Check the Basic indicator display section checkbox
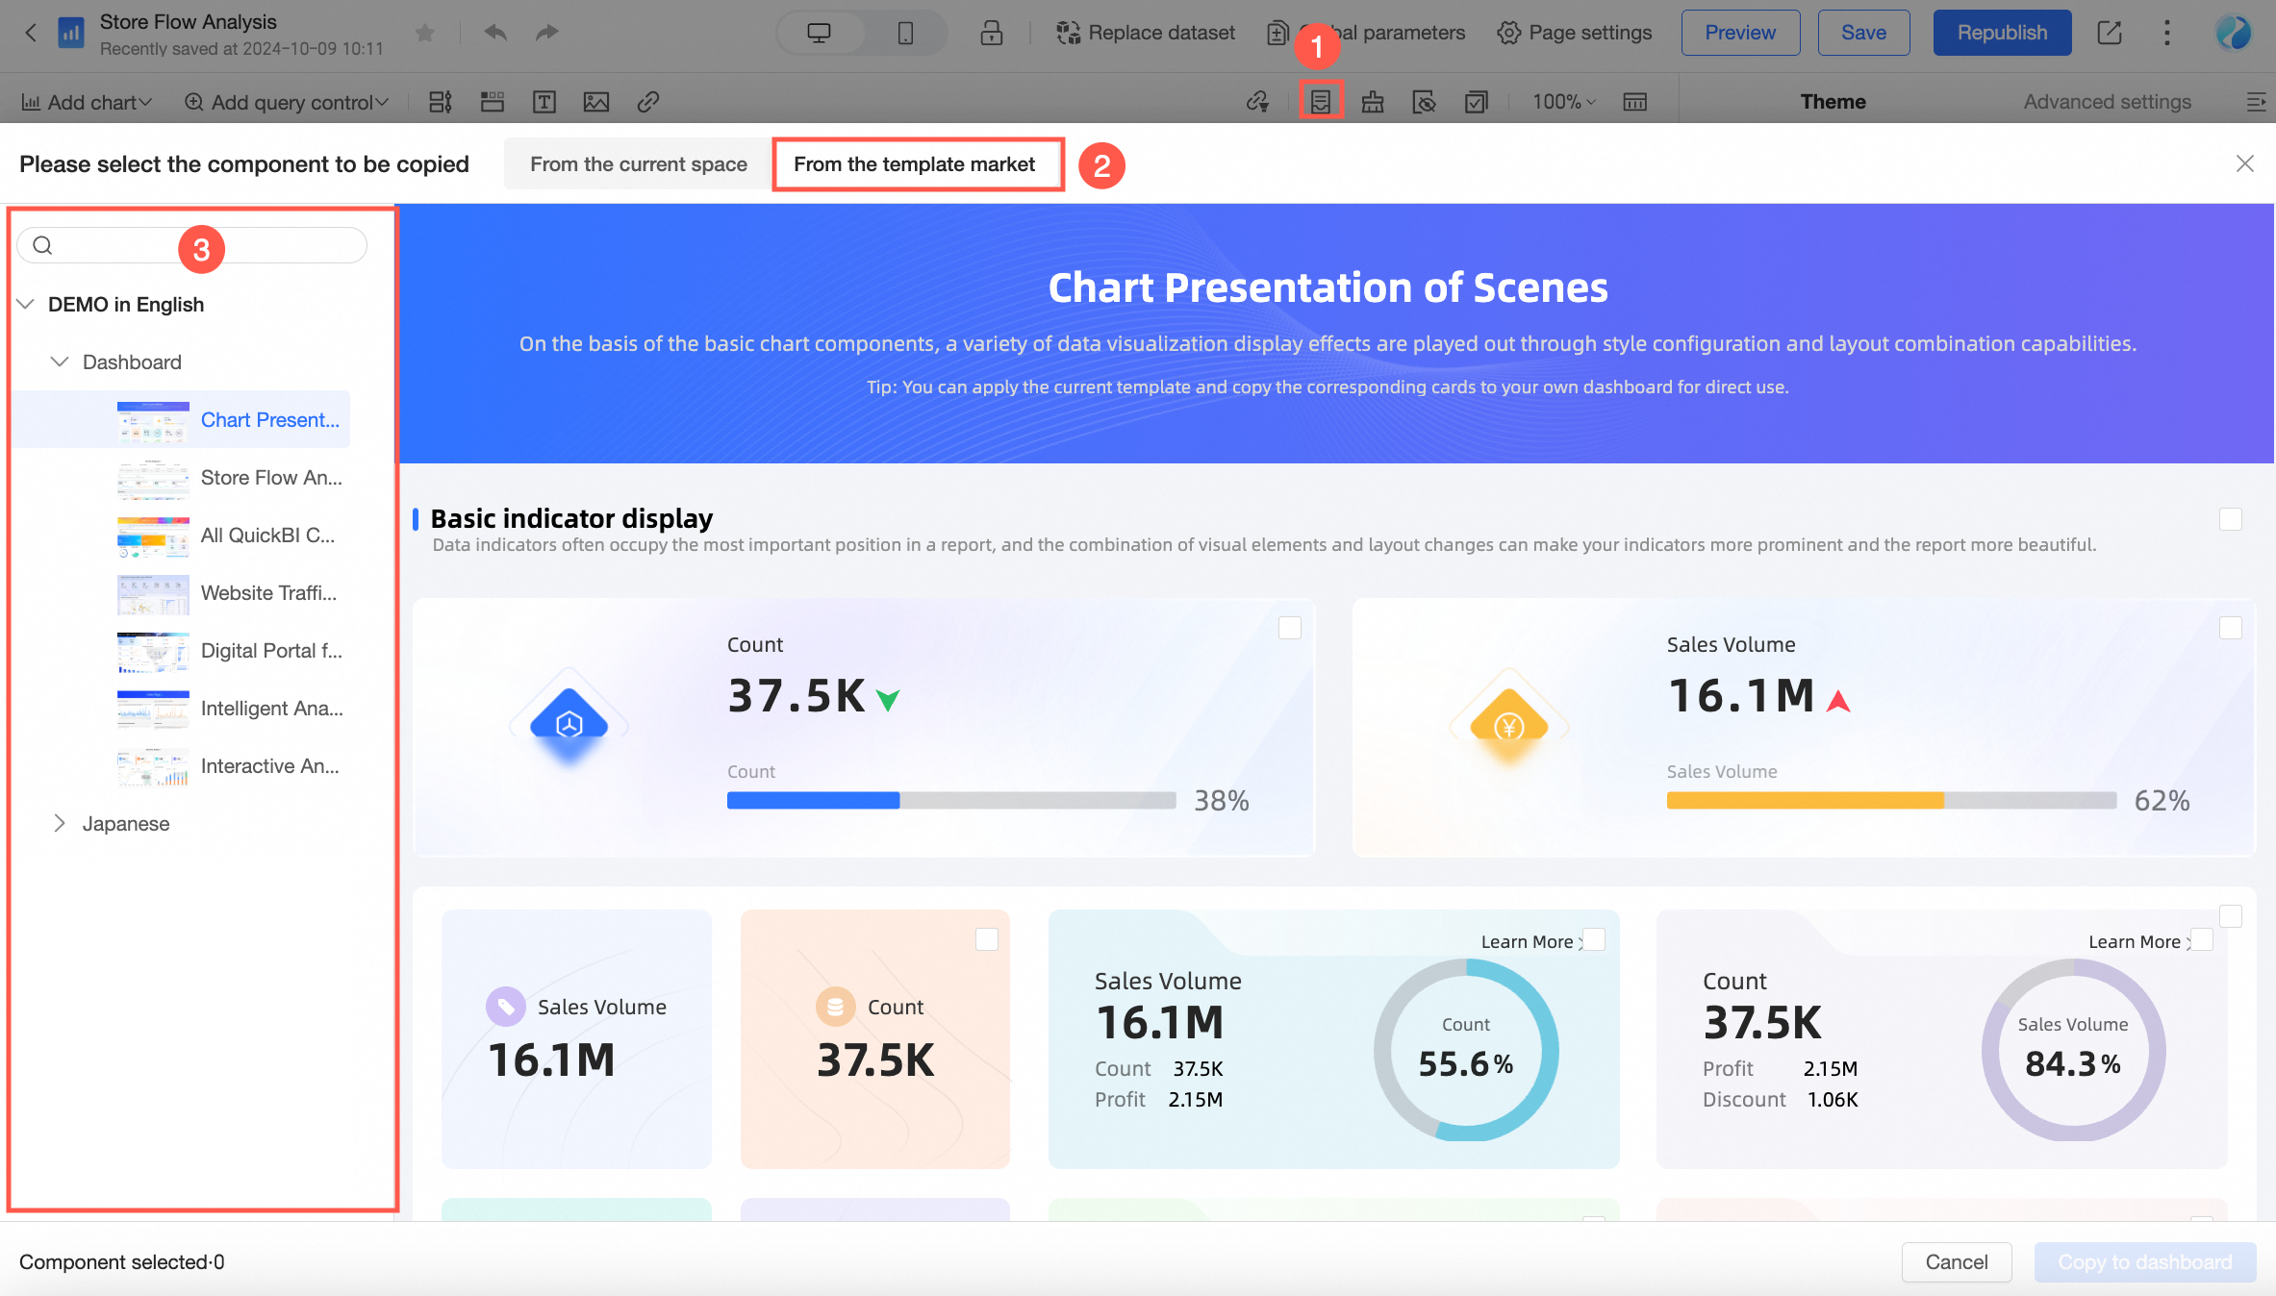 [x=2230, y=519]
